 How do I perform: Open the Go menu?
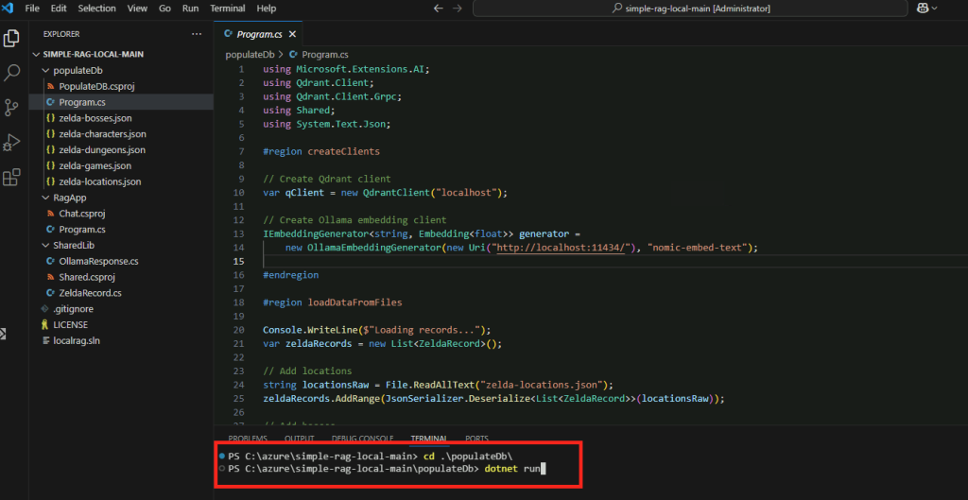164,9
